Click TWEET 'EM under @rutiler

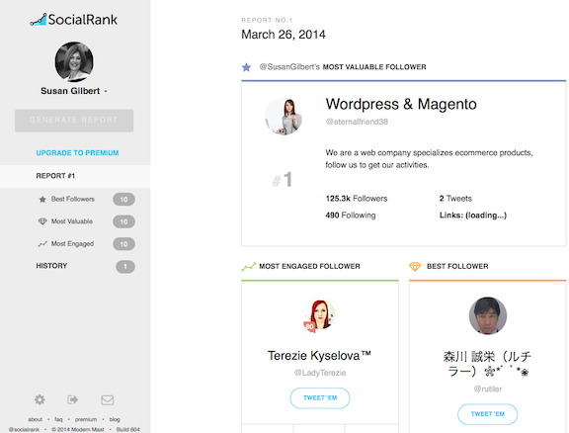(488, 414)
